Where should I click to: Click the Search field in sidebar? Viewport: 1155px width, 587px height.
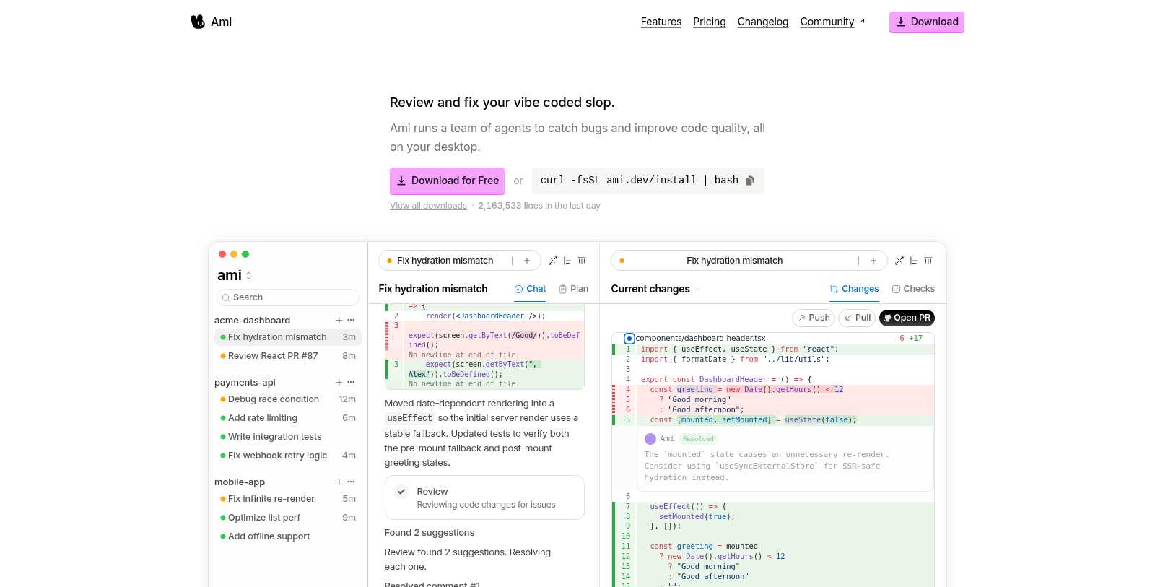click(289, 297)
